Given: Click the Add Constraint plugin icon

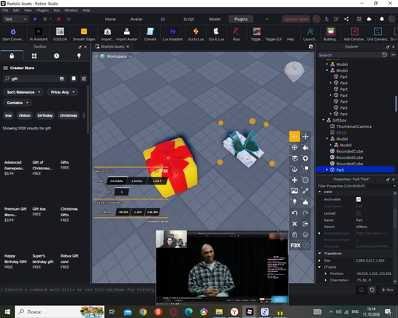Looking at the screenshot, I should point(354,34).
